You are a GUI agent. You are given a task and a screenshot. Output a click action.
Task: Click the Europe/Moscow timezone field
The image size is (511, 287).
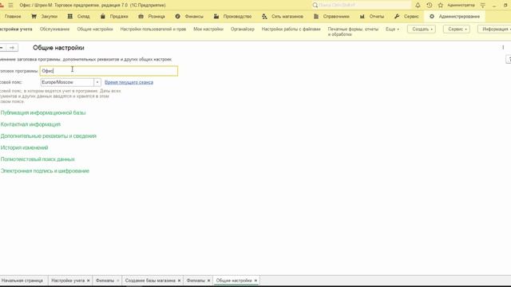click(67, 82)
